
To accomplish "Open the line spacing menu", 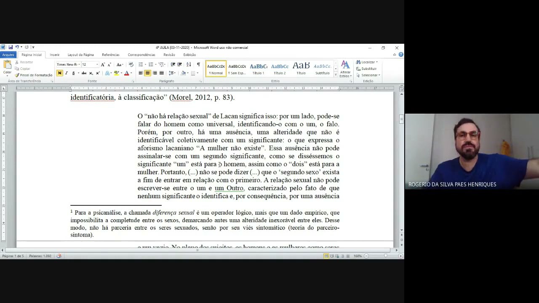I will [171, 73].
